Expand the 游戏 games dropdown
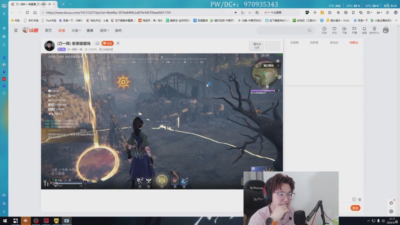This screenshot has width=400, height=225. (104, 30)
